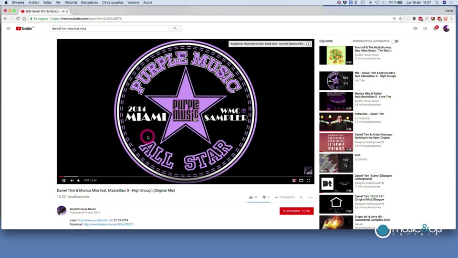Toggle the autoplay switch
Screen dimensions: 458x258
point(395,41)
